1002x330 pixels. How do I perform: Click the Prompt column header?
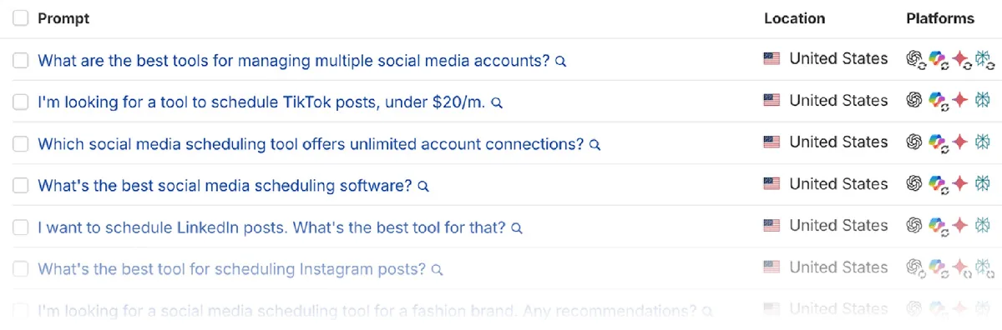coord(63,18)
